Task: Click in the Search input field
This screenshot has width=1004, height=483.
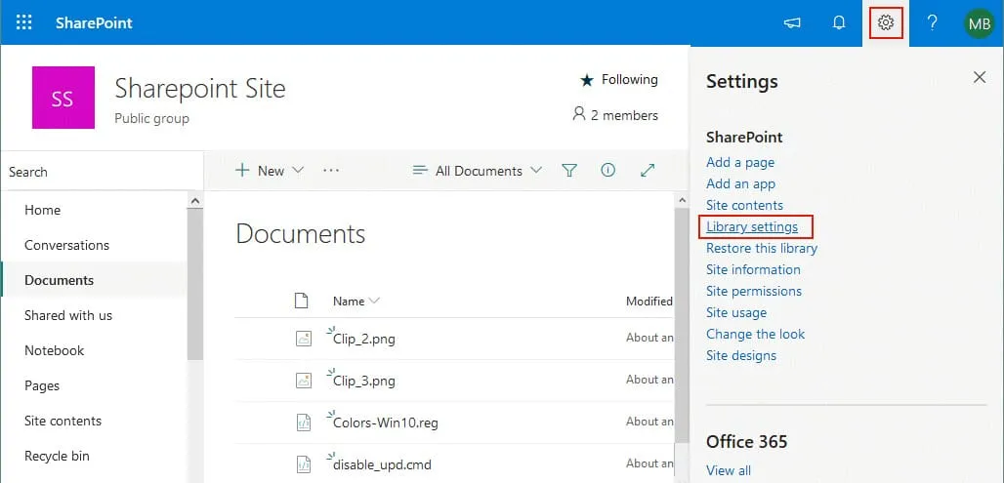Action: [x=98, y=172]
